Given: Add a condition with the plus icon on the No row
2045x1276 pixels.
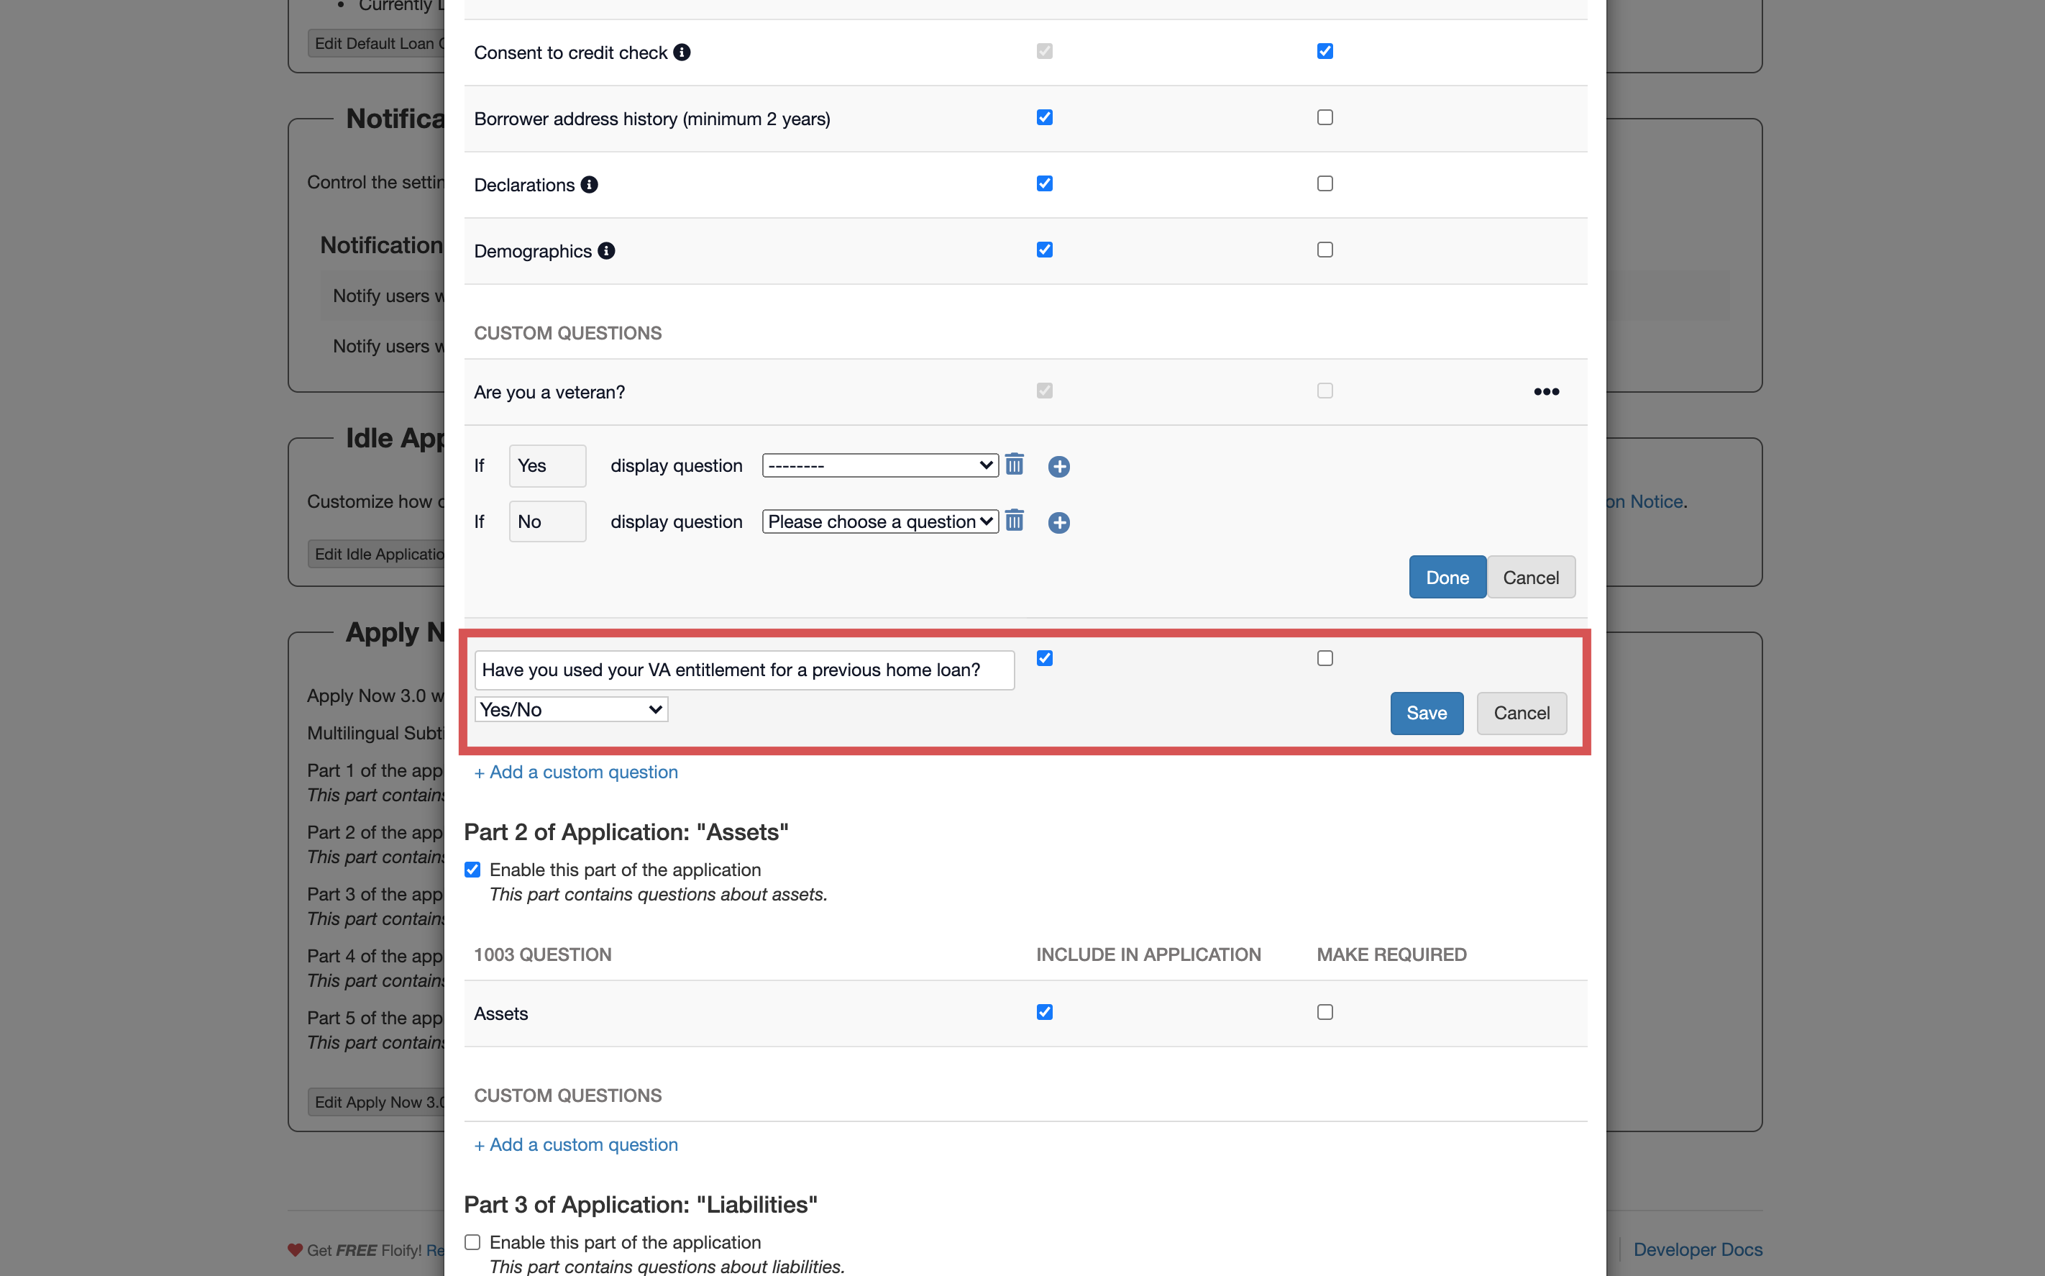Looking at the screenshot, I should pyautogui.click(x=1058, y=522).
